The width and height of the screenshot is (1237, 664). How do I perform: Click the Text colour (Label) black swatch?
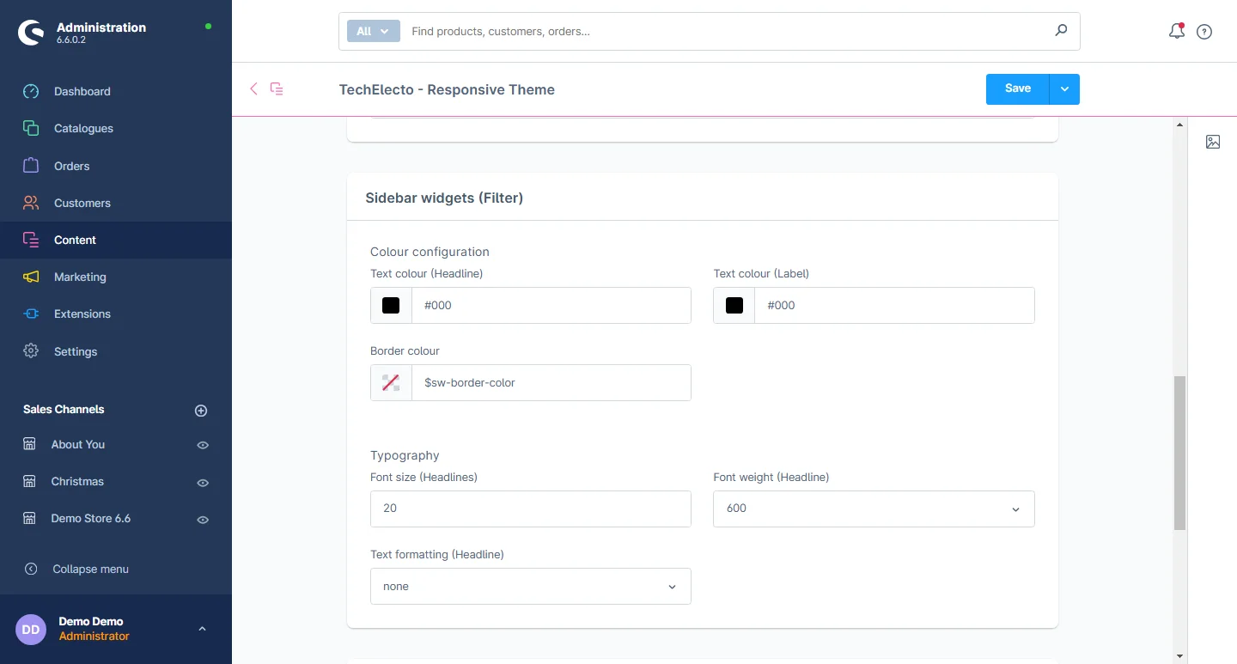click(734, 306)
